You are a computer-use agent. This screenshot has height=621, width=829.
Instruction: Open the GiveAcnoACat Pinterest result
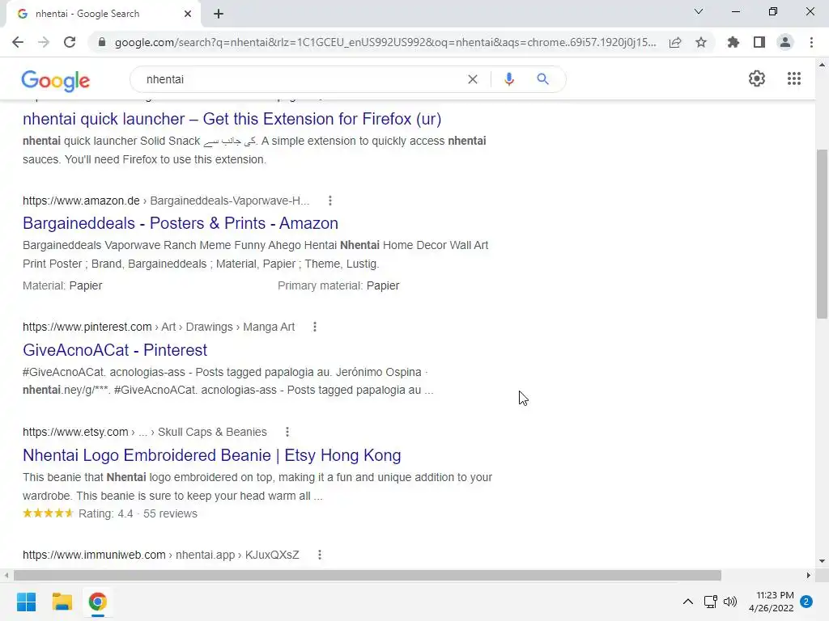click(x=115, y=350)
